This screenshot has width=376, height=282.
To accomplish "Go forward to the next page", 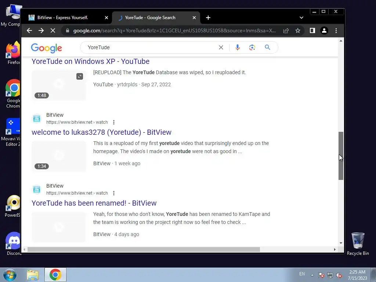I will coord(41,30).
